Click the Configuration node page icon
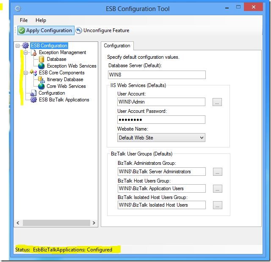This screenshot has width=271, height=262. (x=33, y=93)
